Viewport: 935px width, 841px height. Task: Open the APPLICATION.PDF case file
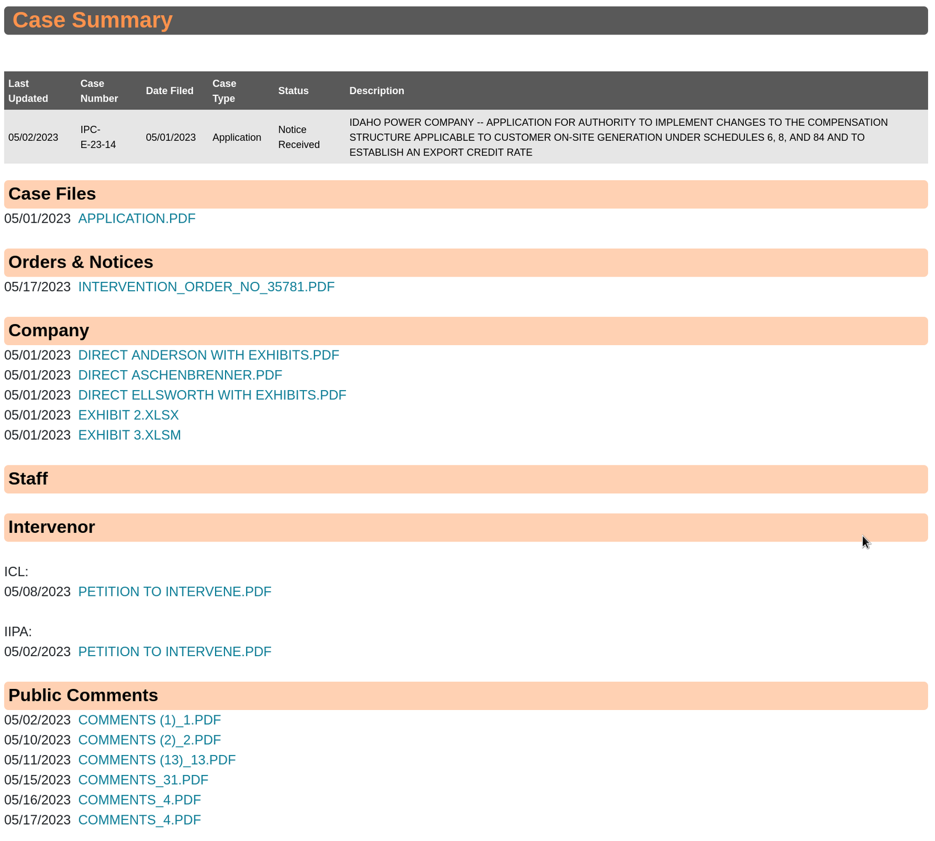coord(137,219)
